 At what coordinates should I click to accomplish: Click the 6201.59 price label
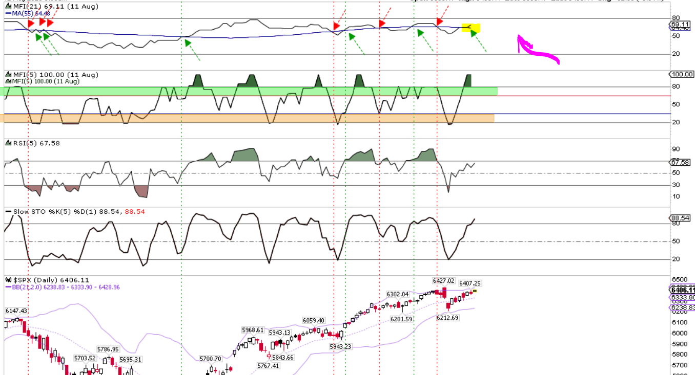point(401,319)
